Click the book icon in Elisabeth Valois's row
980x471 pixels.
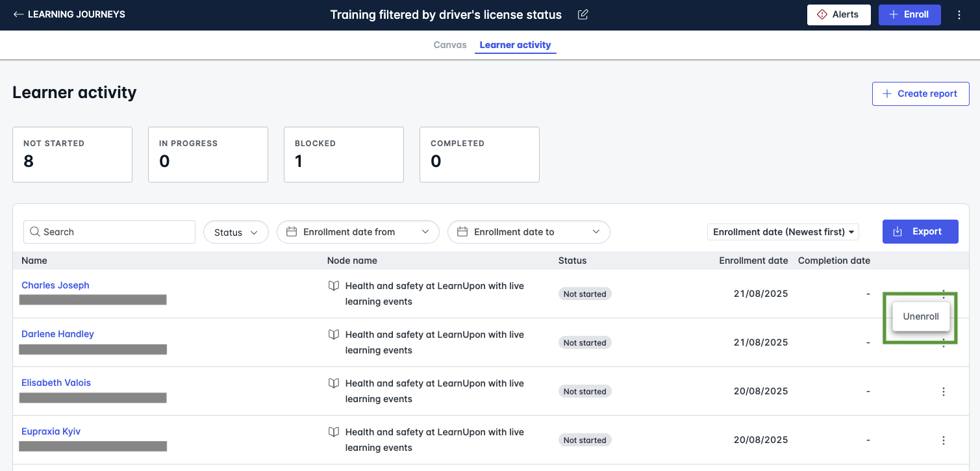click(334, 383)
